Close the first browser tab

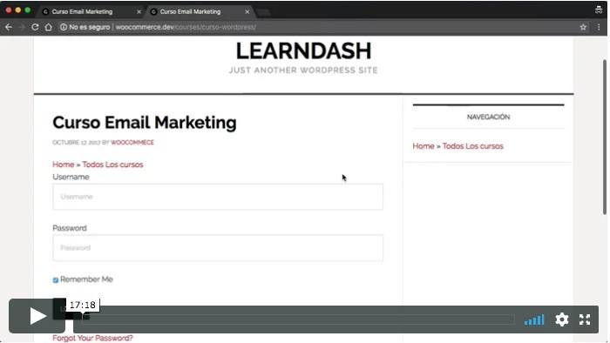(x=139, y=12)
